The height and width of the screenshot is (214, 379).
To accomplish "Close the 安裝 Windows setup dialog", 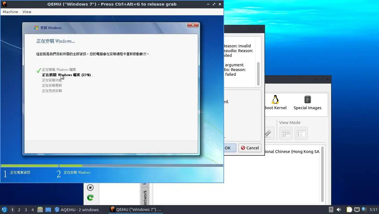I will [x=193, y=25].
